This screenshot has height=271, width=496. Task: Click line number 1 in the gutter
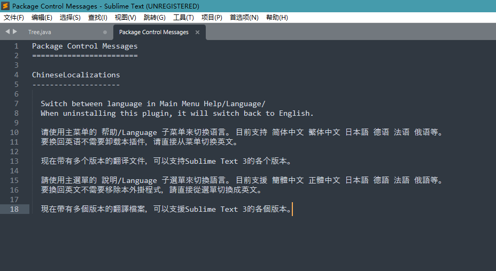(17, 46)
